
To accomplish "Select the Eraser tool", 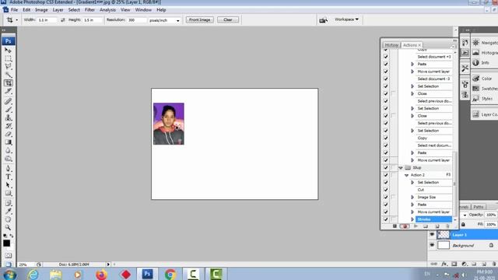I will 8,134.
